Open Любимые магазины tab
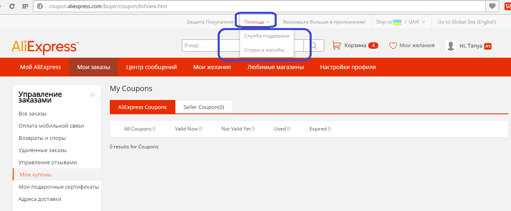511x211 pixels. pyautogui.click(x=275, y=67)
